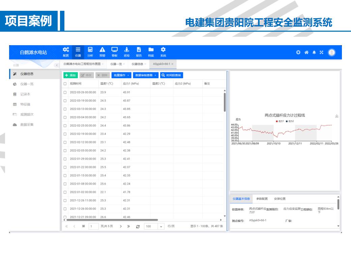
Task: Go to the next page of records
Action: click(121, 226)
